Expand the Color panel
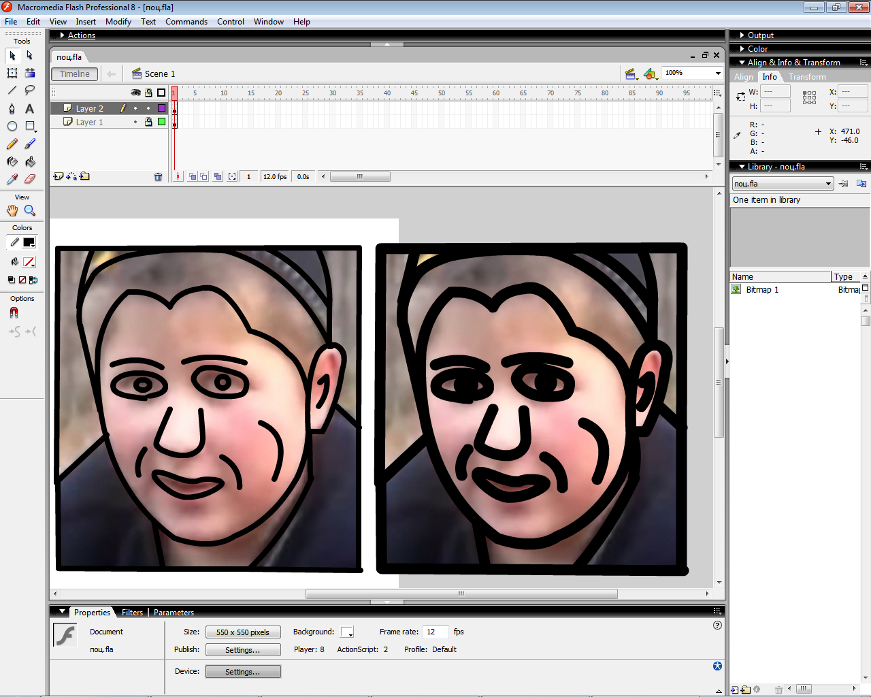 757,49
